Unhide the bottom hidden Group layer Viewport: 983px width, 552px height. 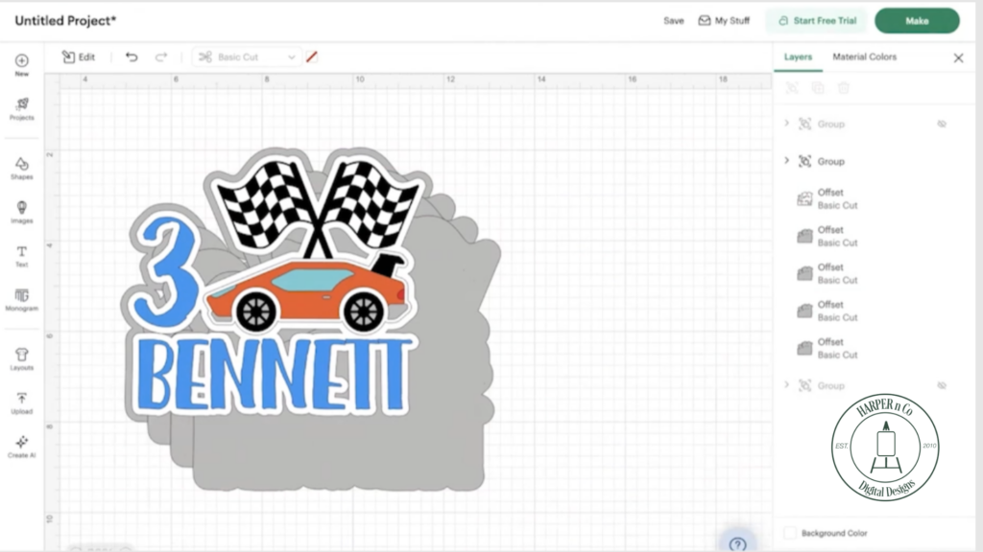(942, 385)
